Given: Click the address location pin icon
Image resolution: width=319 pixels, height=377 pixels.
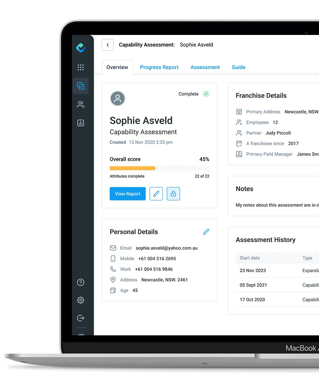Looking at the screenshot, I should point(113,280).
